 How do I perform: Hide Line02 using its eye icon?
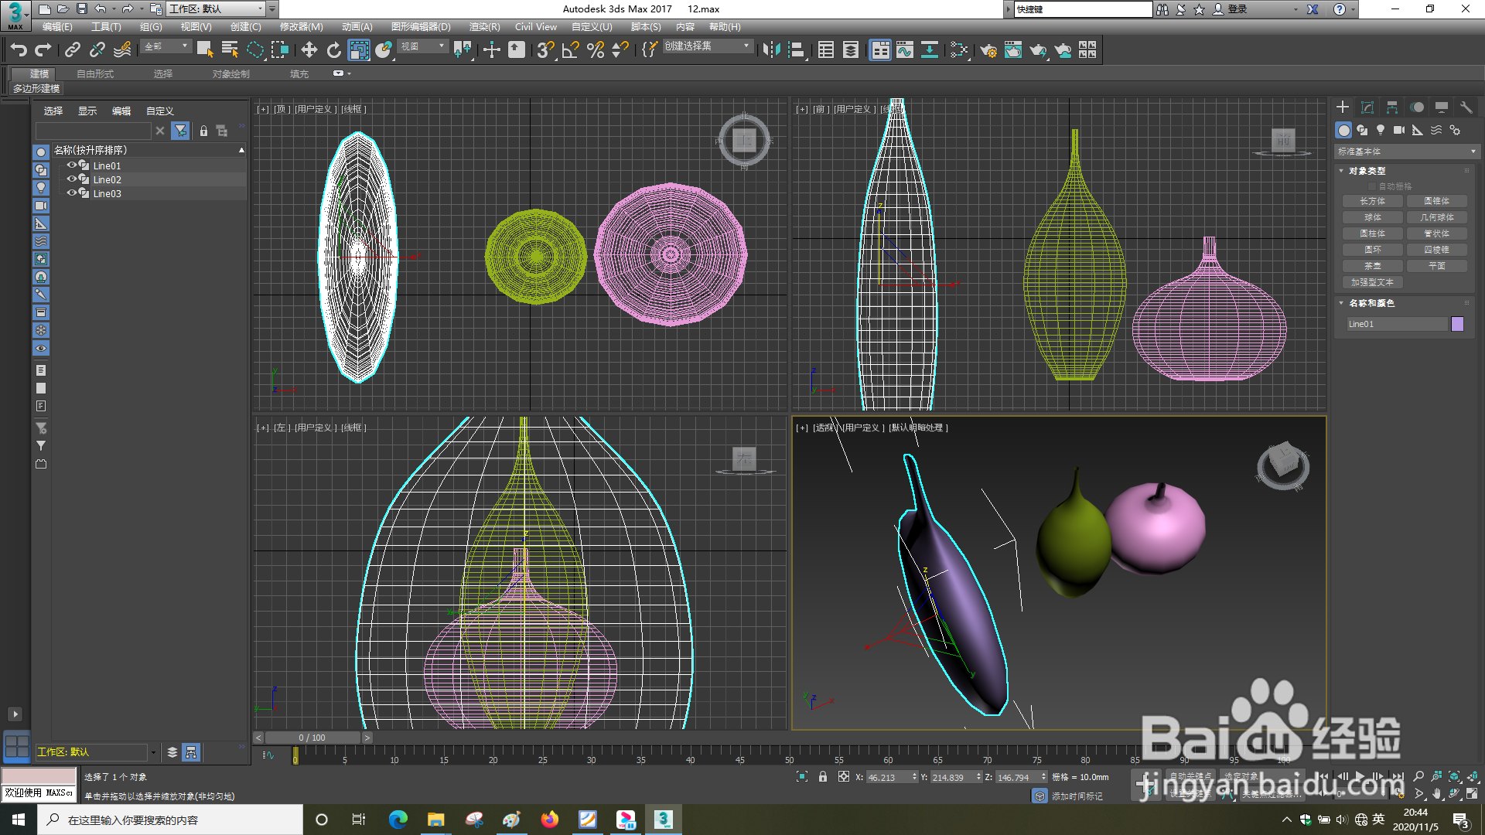pos(71,179)
